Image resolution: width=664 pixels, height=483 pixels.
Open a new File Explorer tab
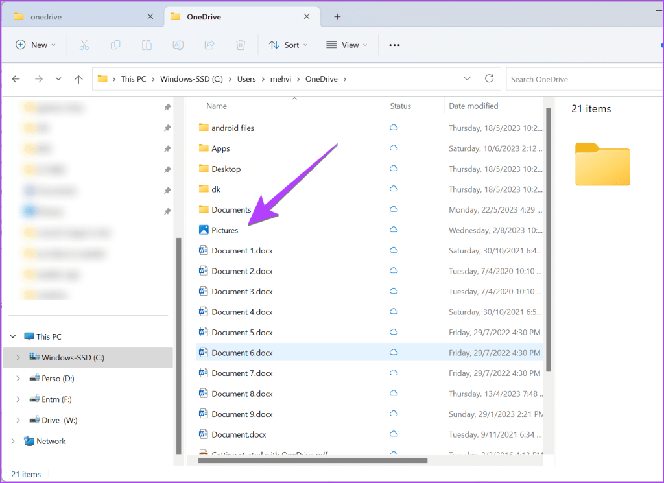coord(337,16)
